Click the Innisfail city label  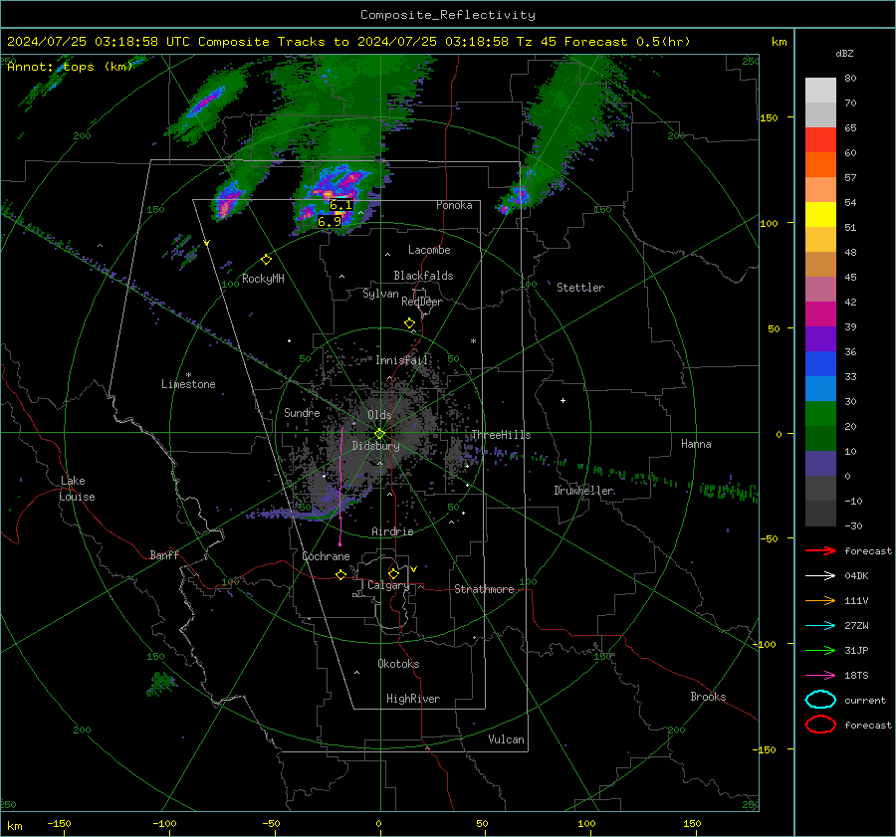click(x=402, y=360)
